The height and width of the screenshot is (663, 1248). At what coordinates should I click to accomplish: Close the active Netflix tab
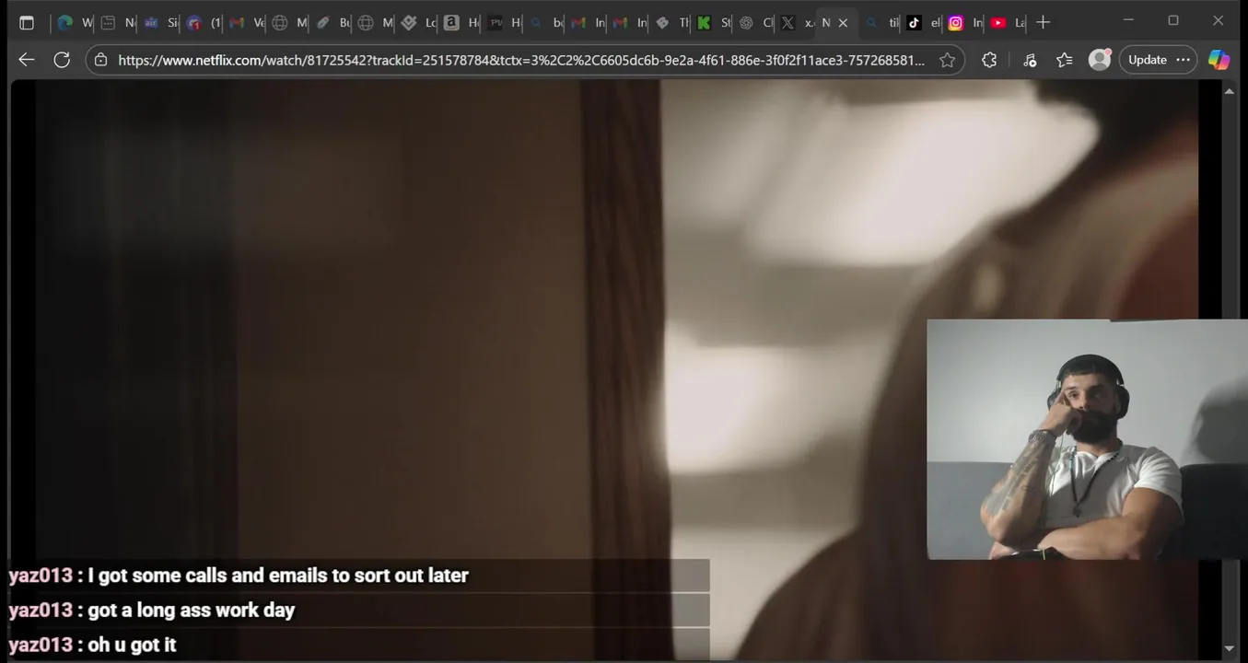click(x=843, y=23)
